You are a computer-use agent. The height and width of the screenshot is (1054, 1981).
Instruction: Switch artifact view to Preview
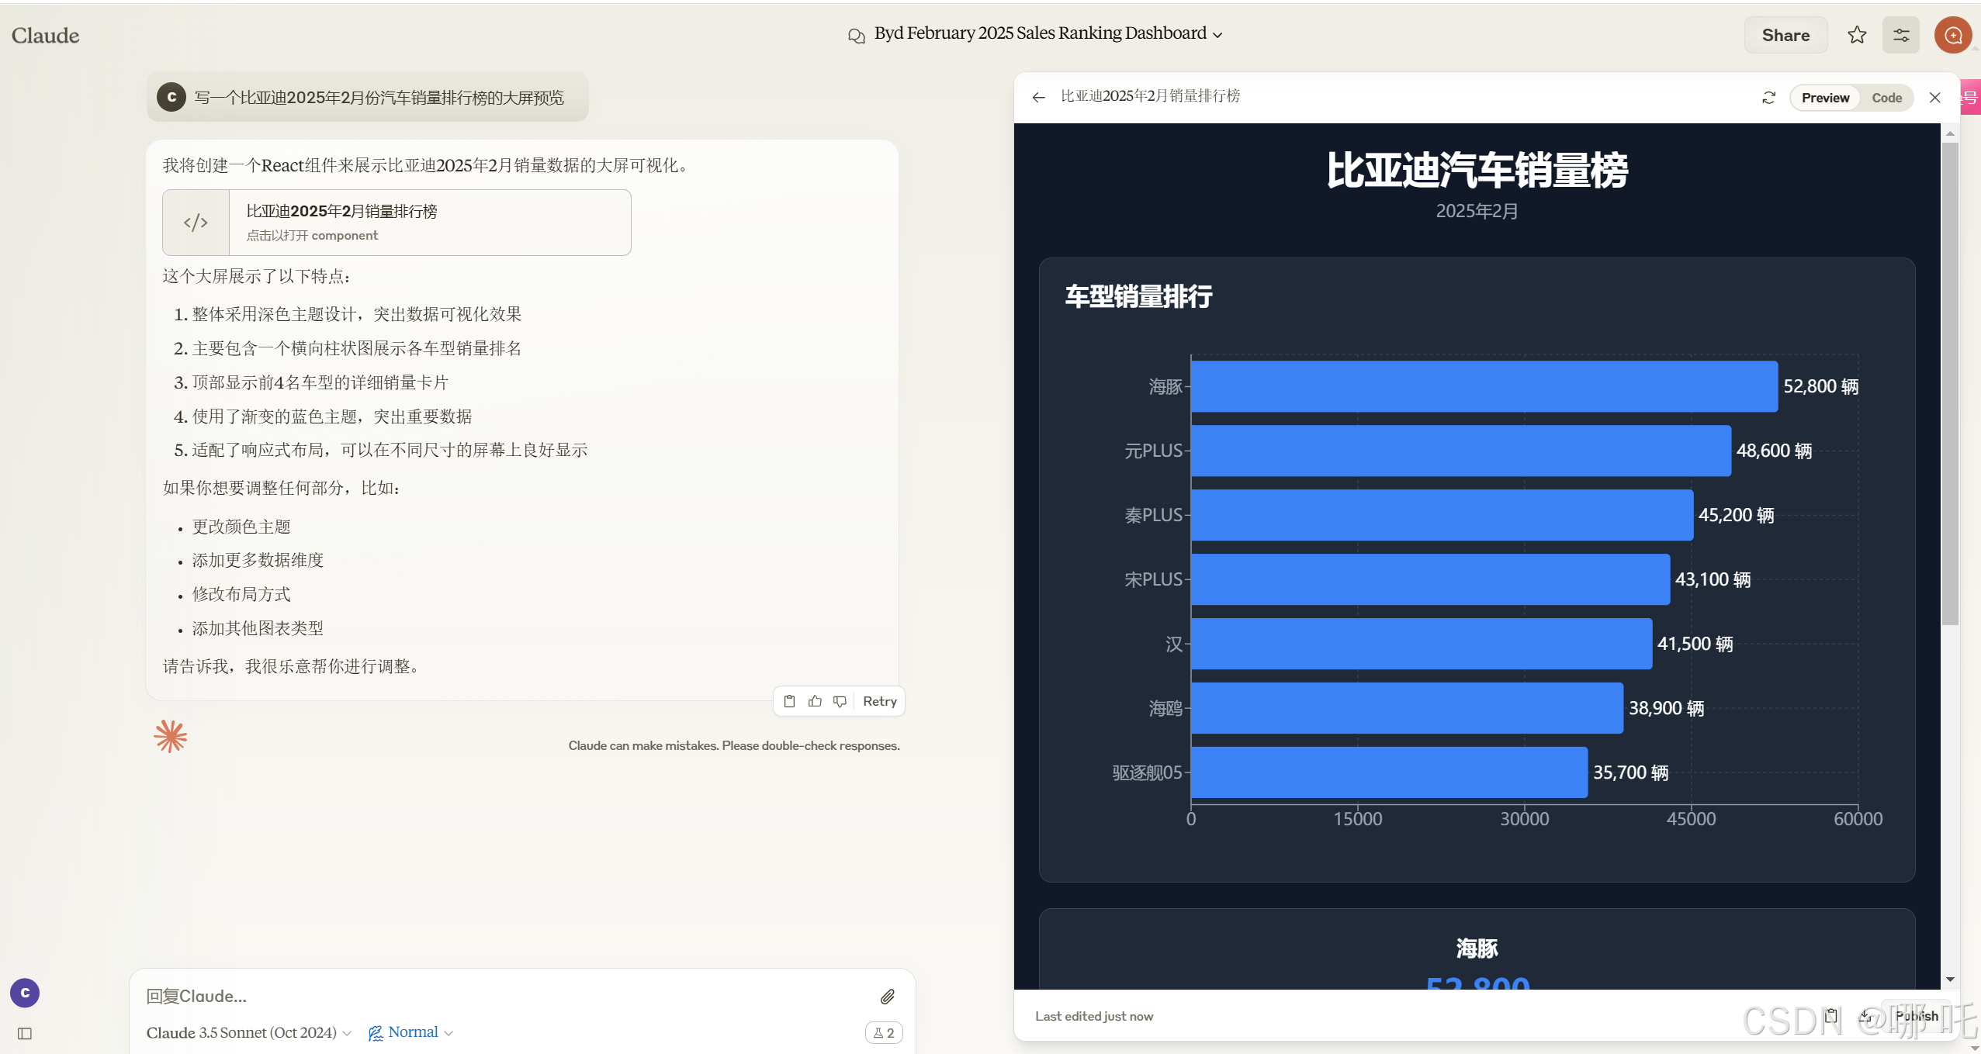[x=1825, y=98]
